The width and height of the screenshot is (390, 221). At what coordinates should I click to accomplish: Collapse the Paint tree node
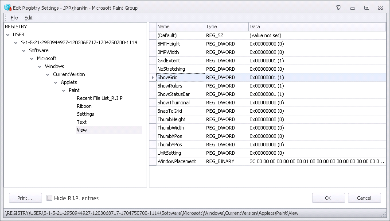coord(64,90)
